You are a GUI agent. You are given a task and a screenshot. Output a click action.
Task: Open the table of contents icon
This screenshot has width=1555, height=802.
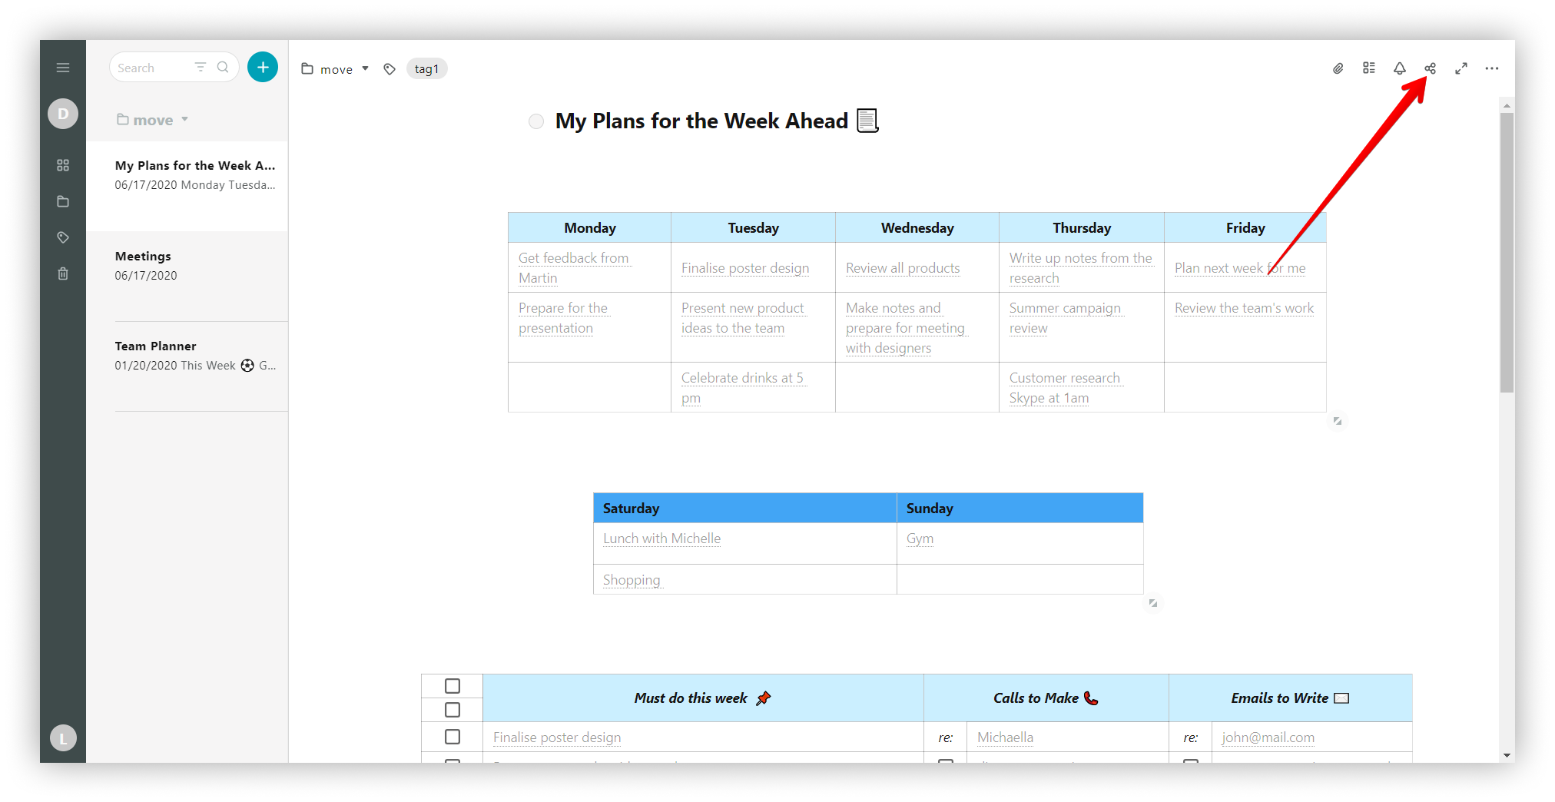pyautogui.click(x=1369, y=68)
